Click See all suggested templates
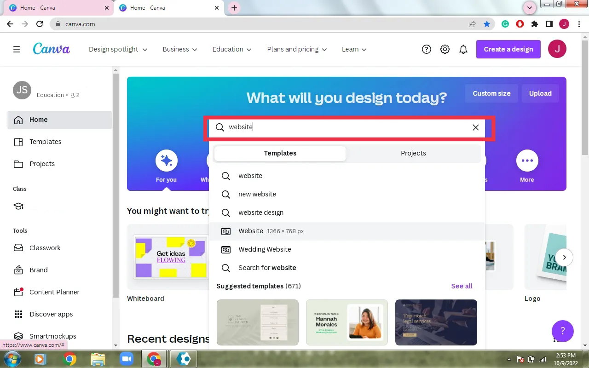The height and width of the screenshot is (368, 589). click(462, 286)
